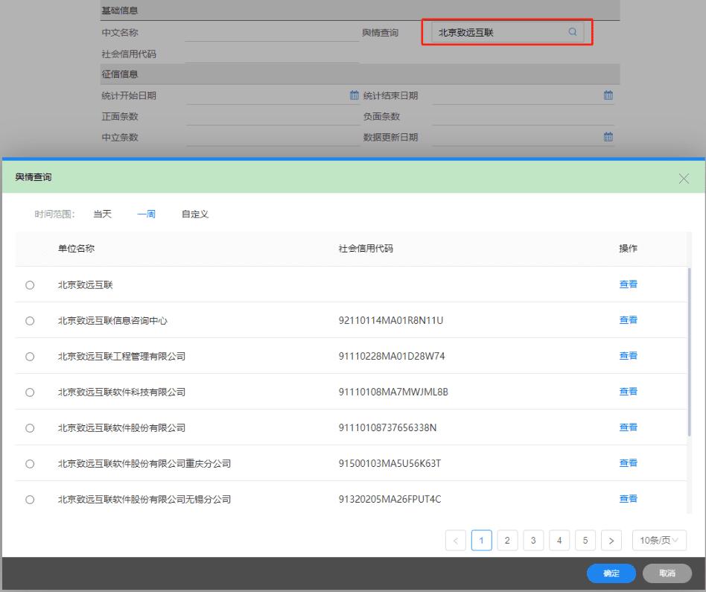The width and height of the screenshot is (706, 592).
Task: Click the 社会信用代码 input field
Action: 272,54
